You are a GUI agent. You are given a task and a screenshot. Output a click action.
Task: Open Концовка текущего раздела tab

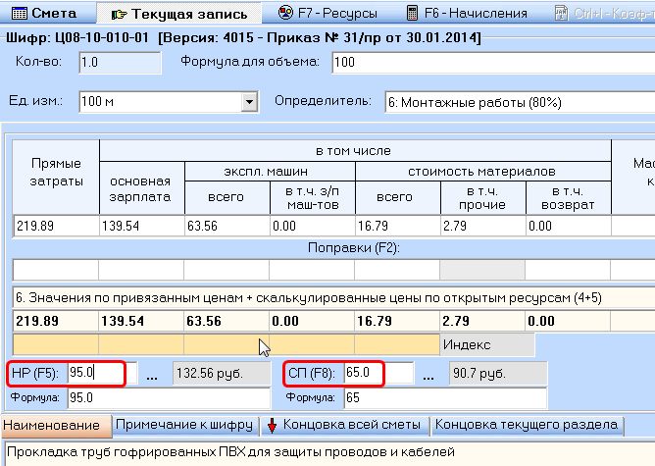pyautogui.click(x=527, y=425)
